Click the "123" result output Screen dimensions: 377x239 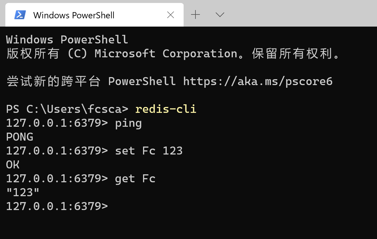23,192
